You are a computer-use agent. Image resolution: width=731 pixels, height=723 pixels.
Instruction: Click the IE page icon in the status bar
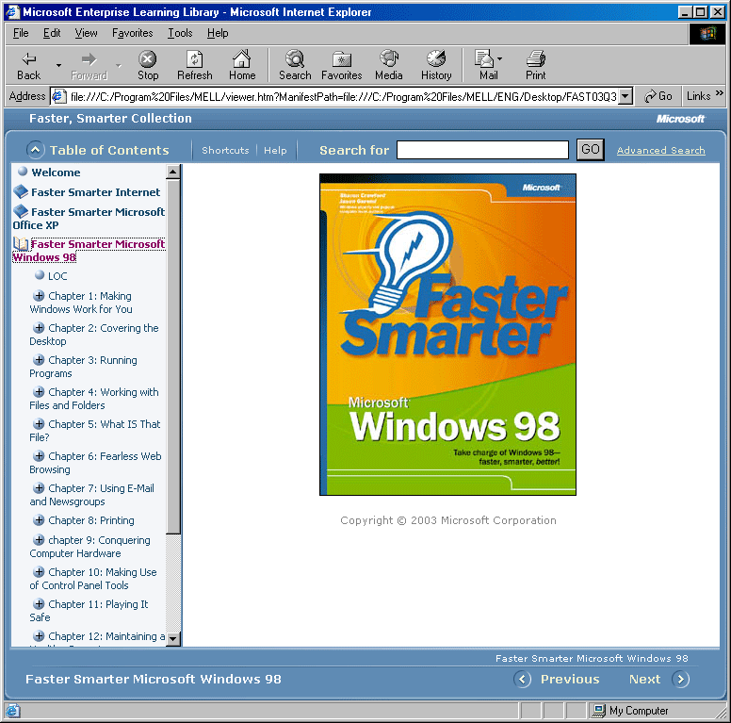(12, 711)
